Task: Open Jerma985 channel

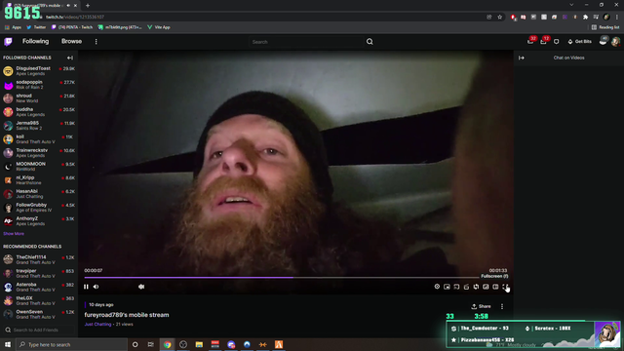Action: (39, 126)
